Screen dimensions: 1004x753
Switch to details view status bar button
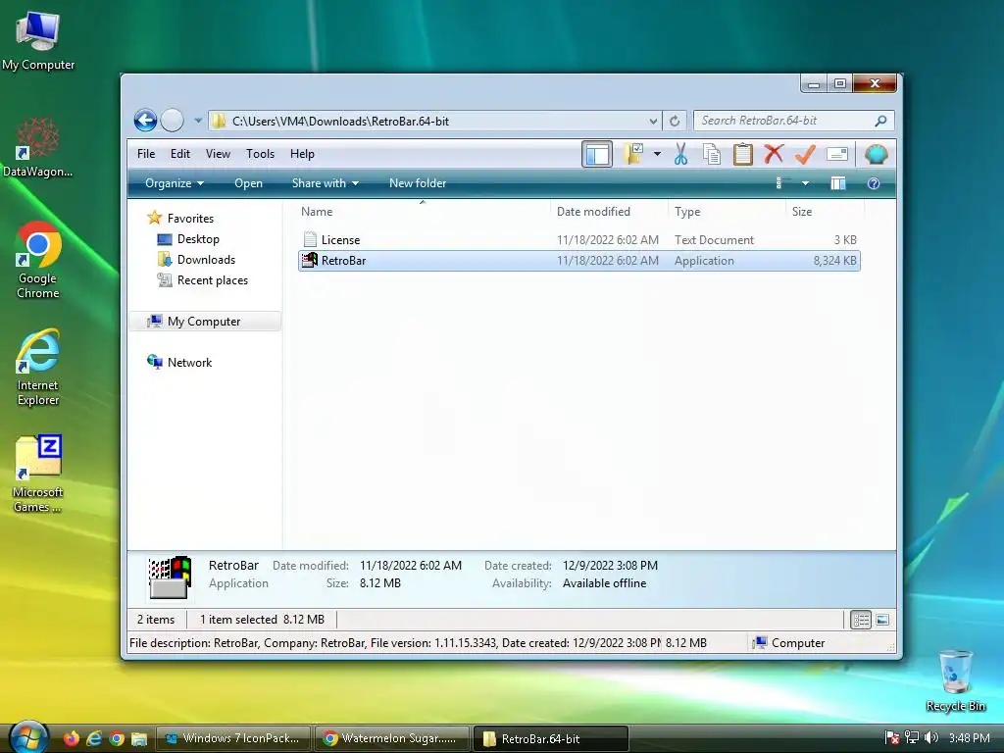[x=861, y=620]
